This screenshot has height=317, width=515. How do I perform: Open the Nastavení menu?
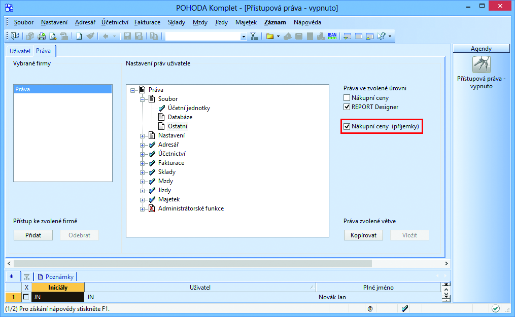54,22
